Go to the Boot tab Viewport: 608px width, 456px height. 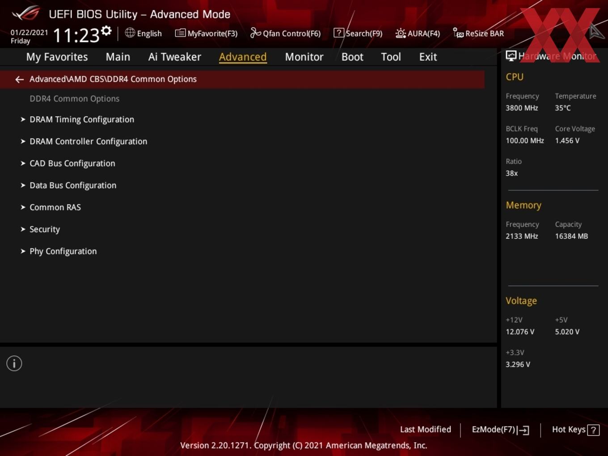click(x=352, y=57)
